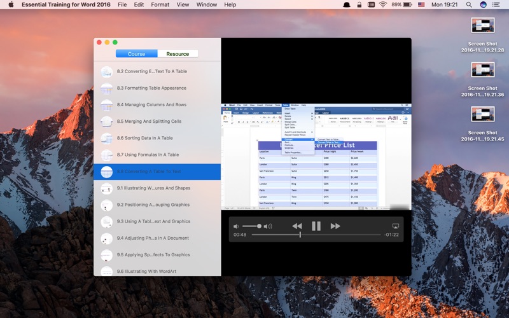Open the View menu
Image resolution: width=509 pixels, height=318 pixels.
[x=183, y=4]
